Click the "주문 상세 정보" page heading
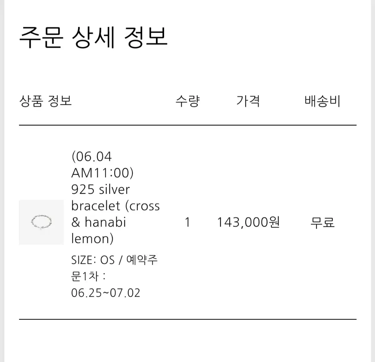Viewport: 375px width, 362px height. pos(93,37)
